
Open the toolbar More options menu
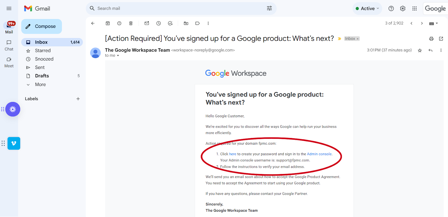208,23
